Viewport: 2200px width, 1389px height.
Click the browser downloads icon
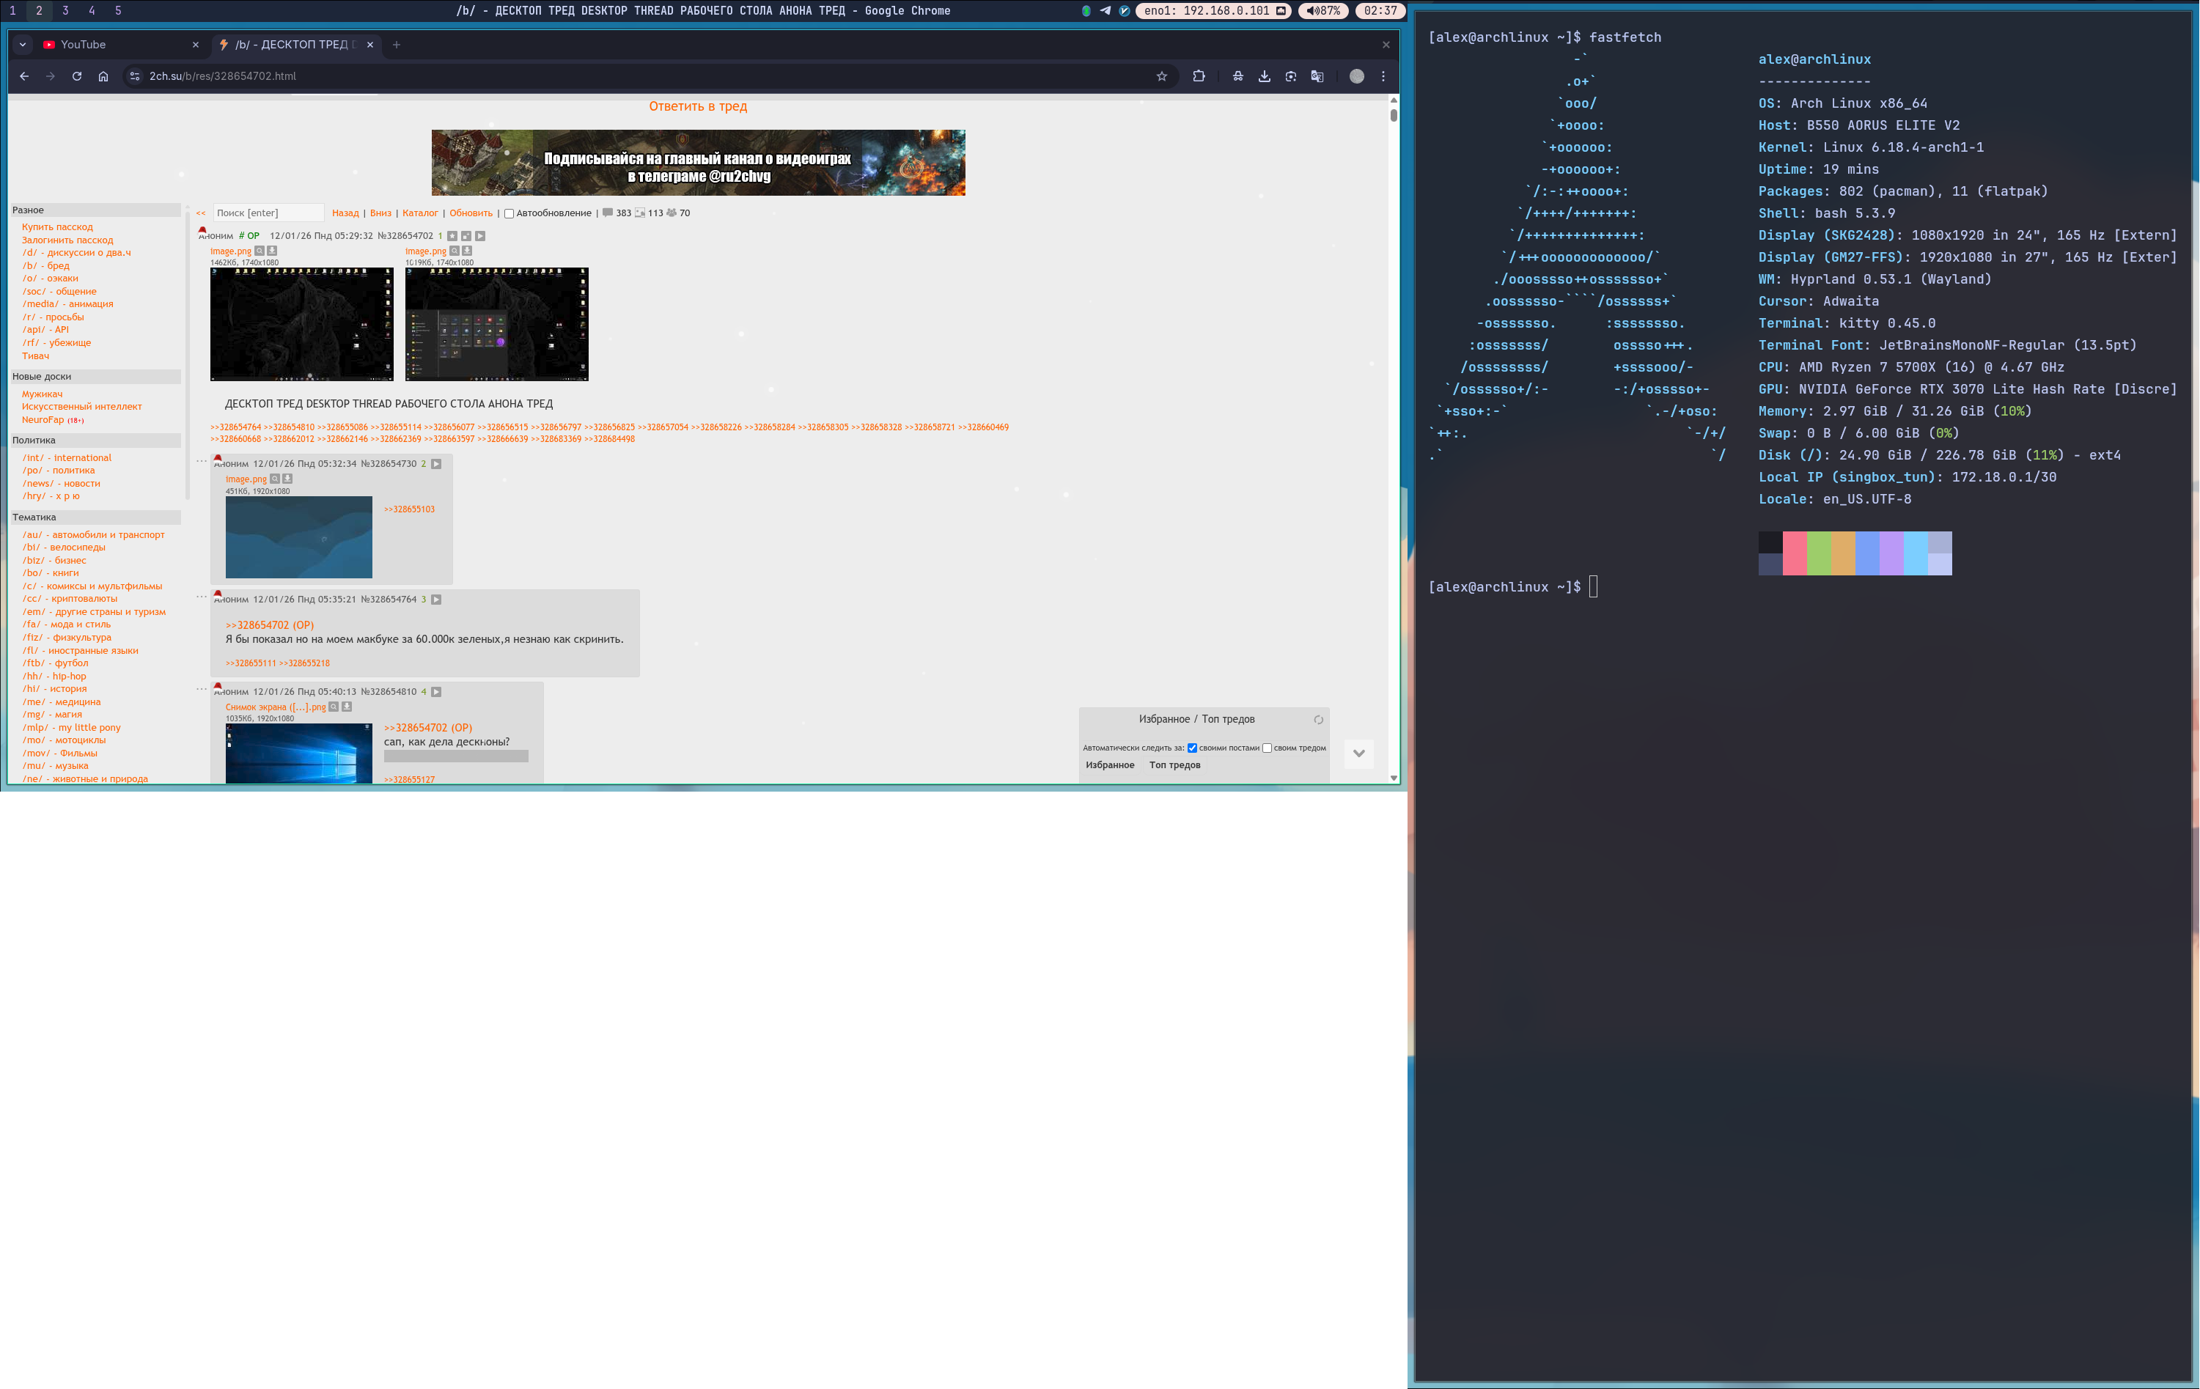[x=1265, y=77]
